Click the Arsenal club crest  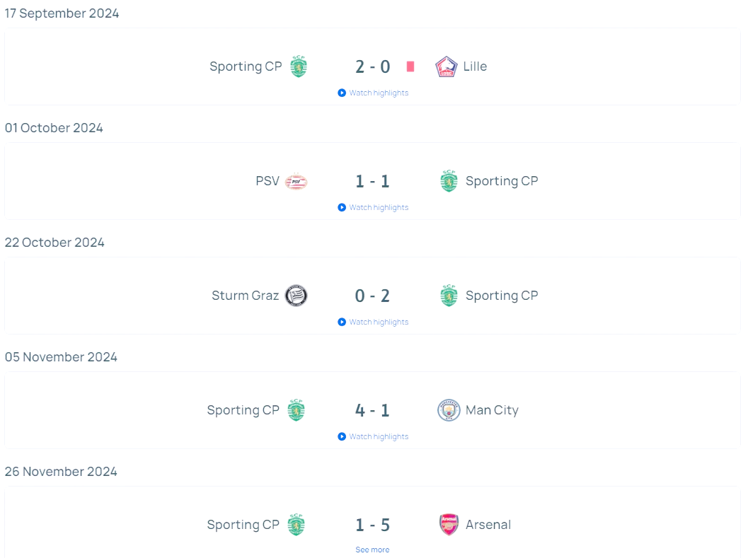click(x=449, y=525)
